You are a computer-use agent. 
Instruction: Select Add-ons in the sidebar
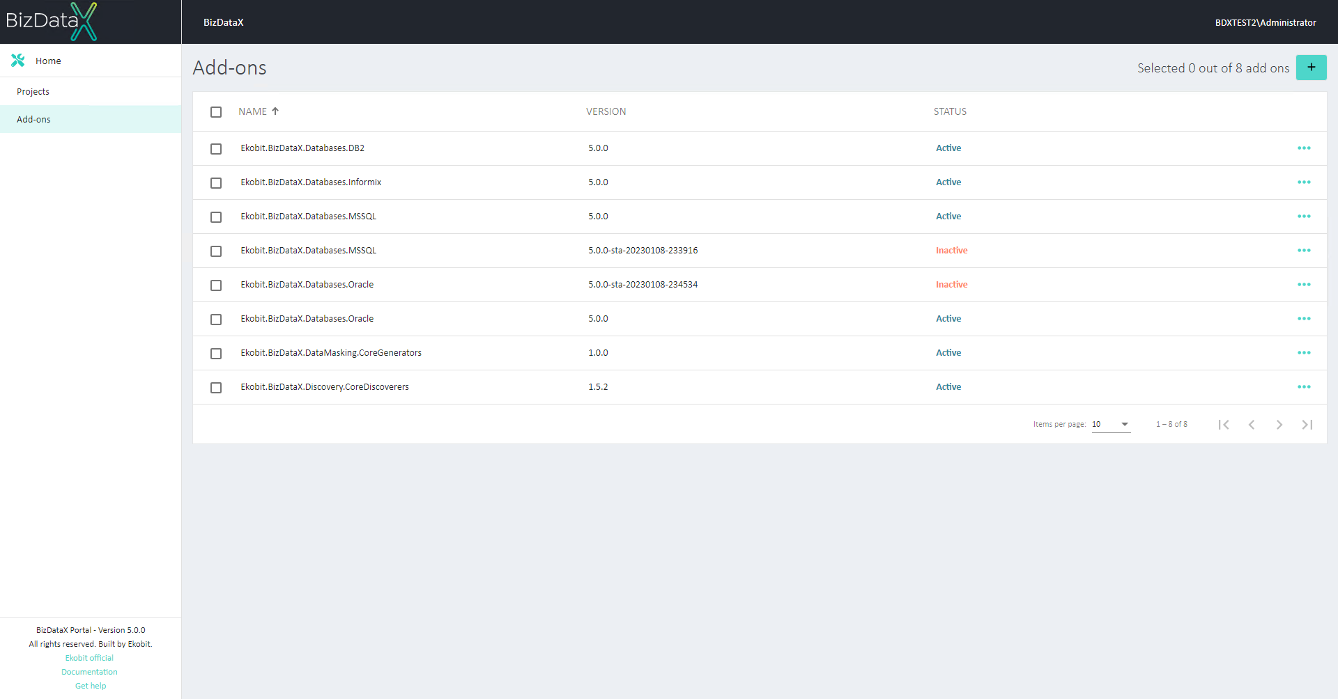91,119
